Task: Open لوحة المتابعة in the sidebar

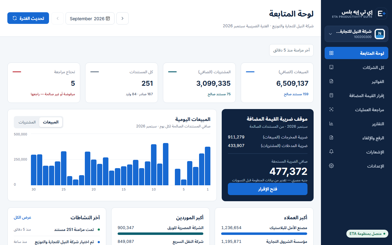Action: pos(356,53)
